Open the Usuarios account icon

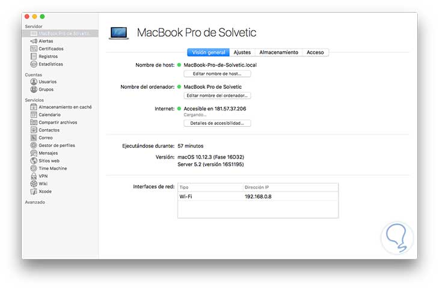pyautogui.click(x=34, y=82)
